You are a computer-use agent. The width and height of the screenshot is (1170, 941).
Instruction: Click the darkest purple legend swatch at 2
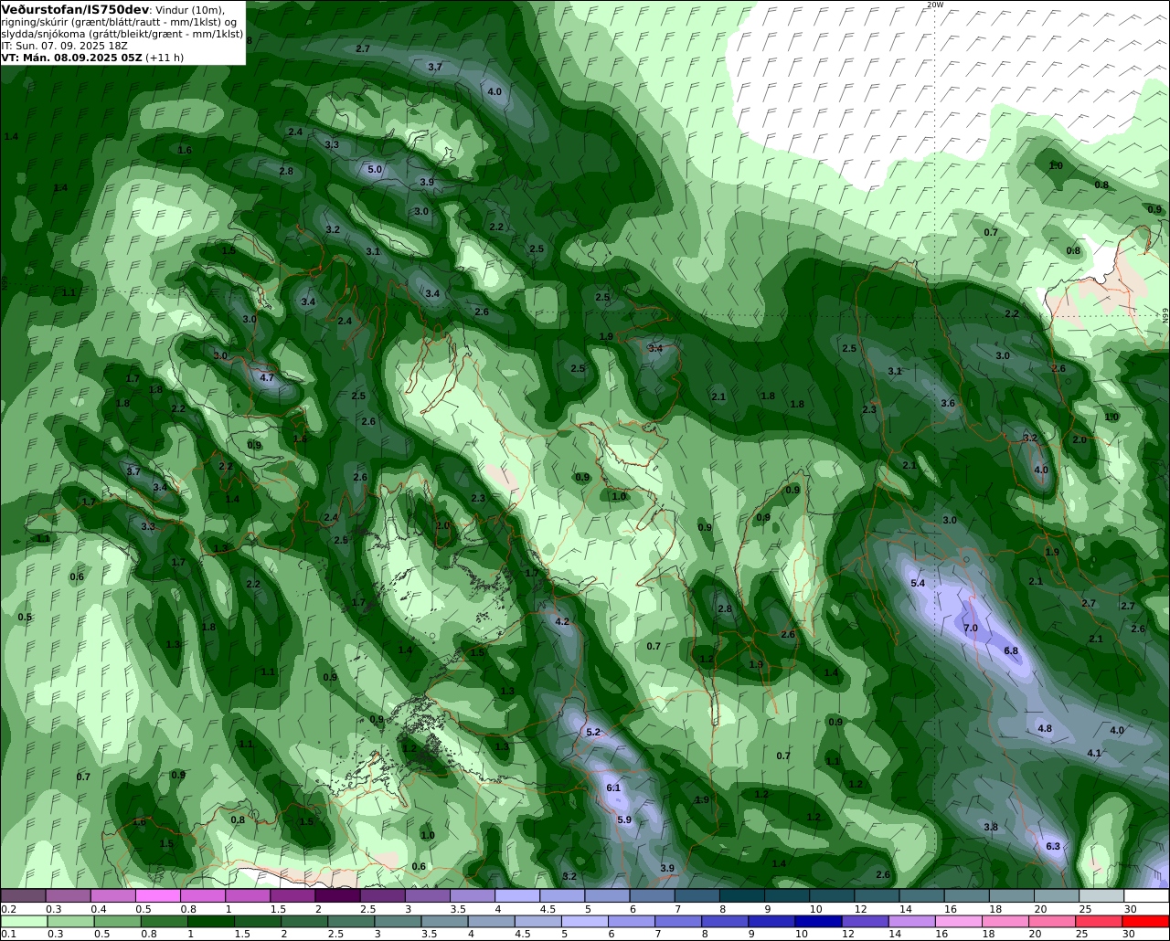(337, 896)
